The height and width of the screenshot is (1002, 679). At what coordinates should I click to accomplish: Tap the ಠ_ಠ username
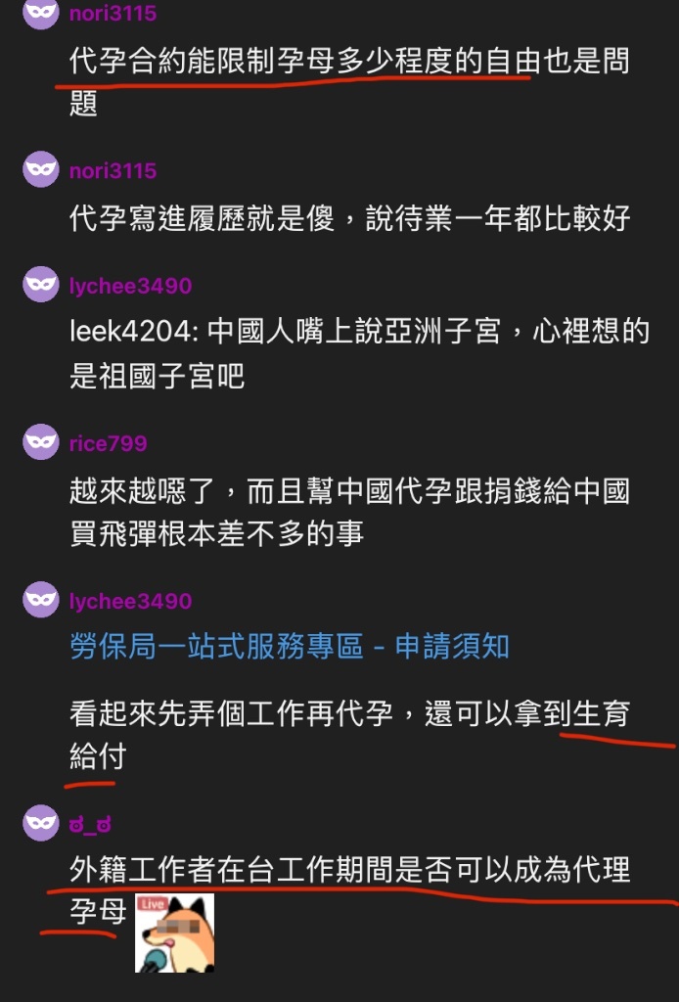click(x=90, y=824)
